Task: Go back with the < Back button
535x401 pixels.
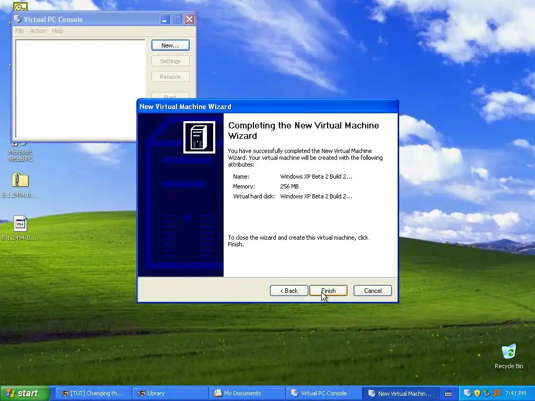Action: 289,290
